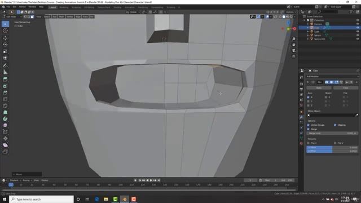This screenshot has height=203, width=361.
Task: Activate the Inset Faces tool
Action: coord(5,86)
